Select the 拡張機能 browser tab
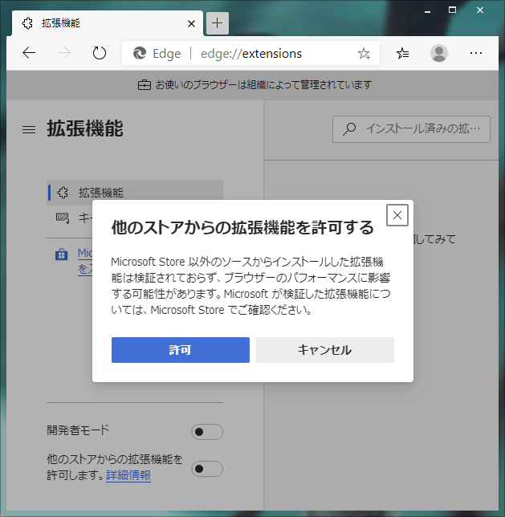This screenshot has height=517, width=505. tap(108, 23)
